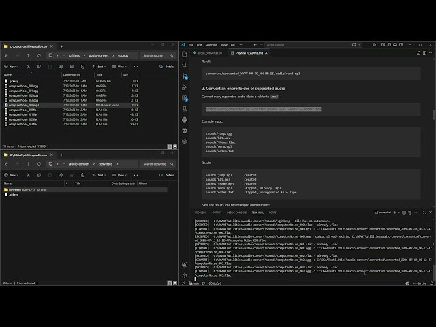Open the robot chat icon in activity bar
Screen dimensions: 436x327
[185, 130]
